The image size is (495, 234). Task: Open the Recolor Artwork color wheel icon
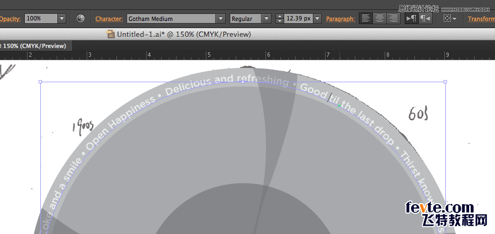pos(81,18)
